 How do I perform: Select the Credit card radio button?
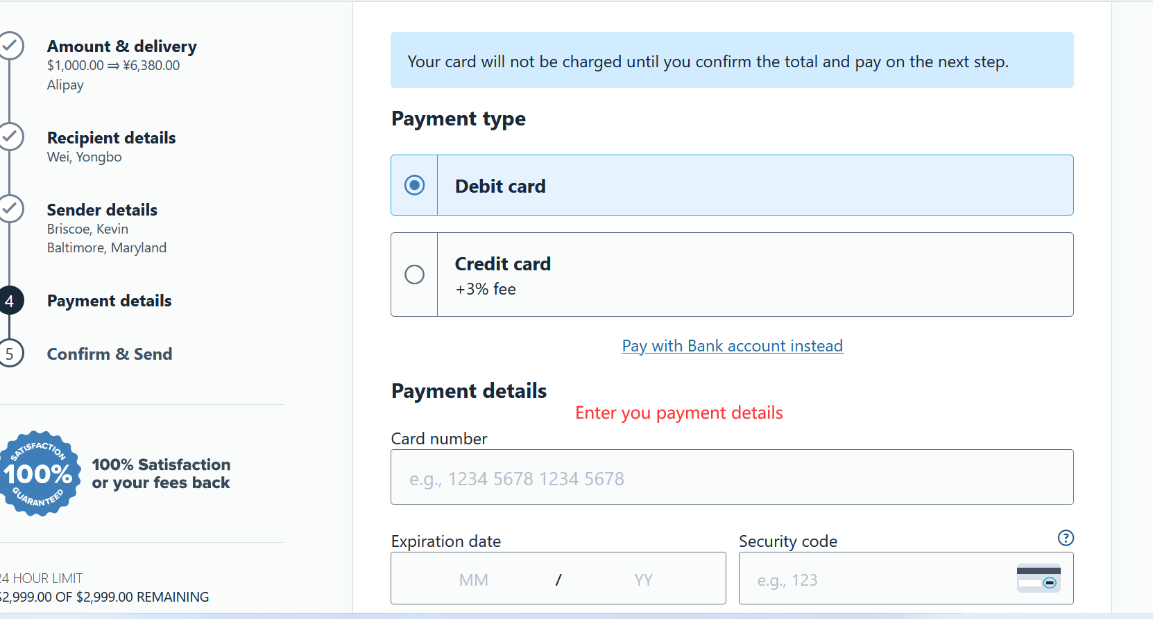tap(414, 274)
